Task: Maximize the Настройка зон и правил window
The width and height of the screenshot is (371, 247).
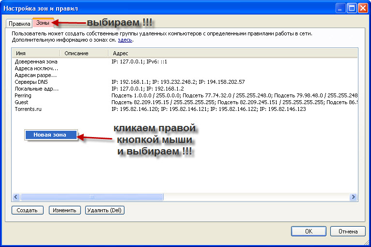Action: point(352,8)
